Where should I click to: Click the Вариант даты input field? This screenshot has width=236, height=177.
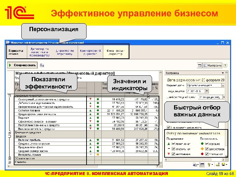204,85
